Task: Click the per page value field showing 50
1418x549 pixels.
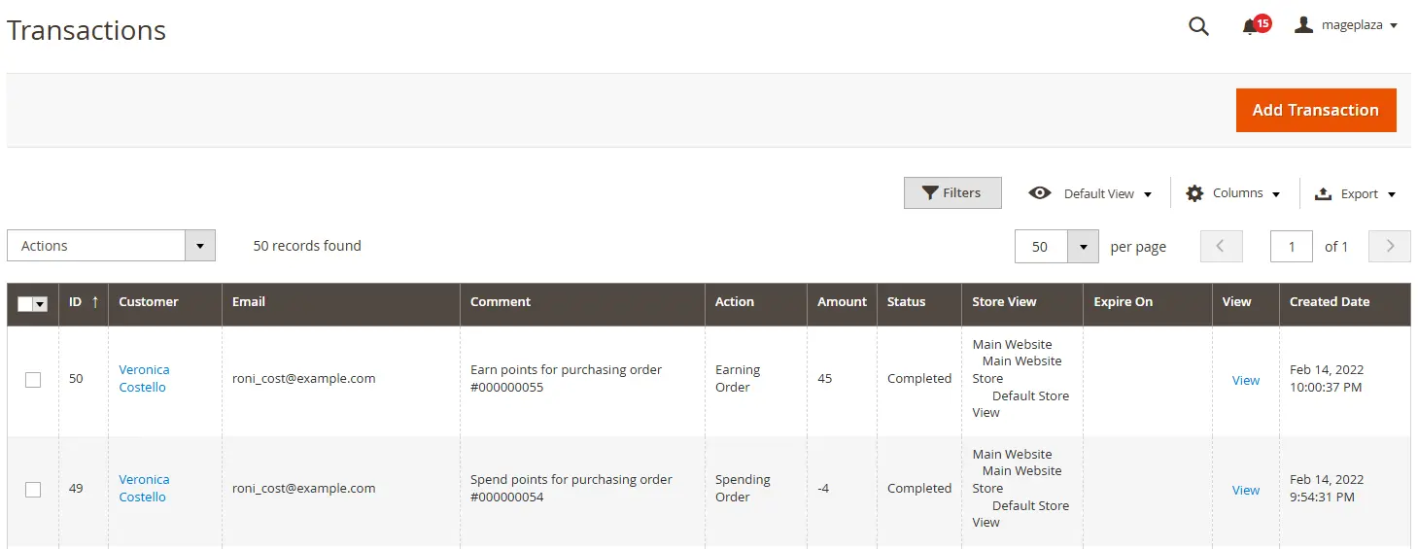Action: coord(1041,246)
